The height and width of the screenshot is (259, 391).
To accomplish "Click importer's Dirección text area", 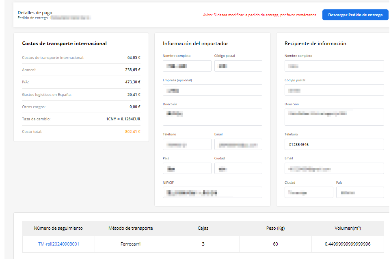I will click(x=212, y=117).
